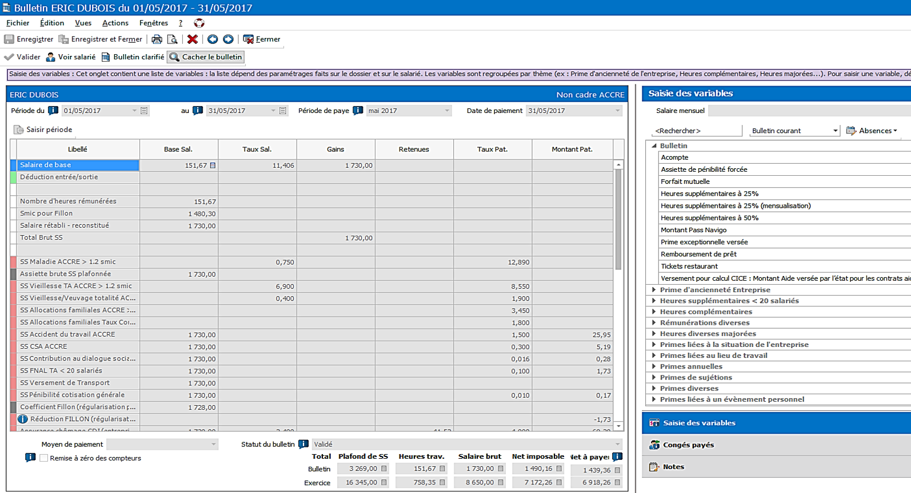
Task: Click the printer icon
Action: pyautogui.click(x=157, y=39)
